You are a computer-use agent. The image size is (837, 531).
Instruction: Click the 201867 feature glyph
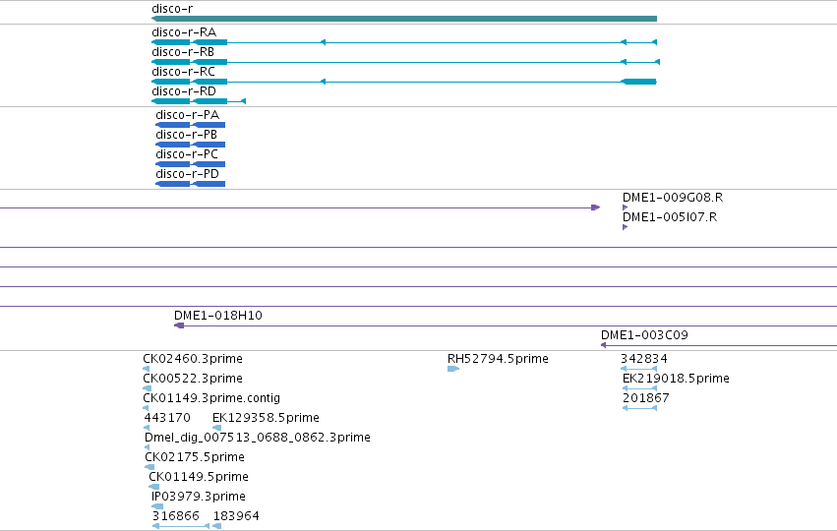tap(639, 408)
